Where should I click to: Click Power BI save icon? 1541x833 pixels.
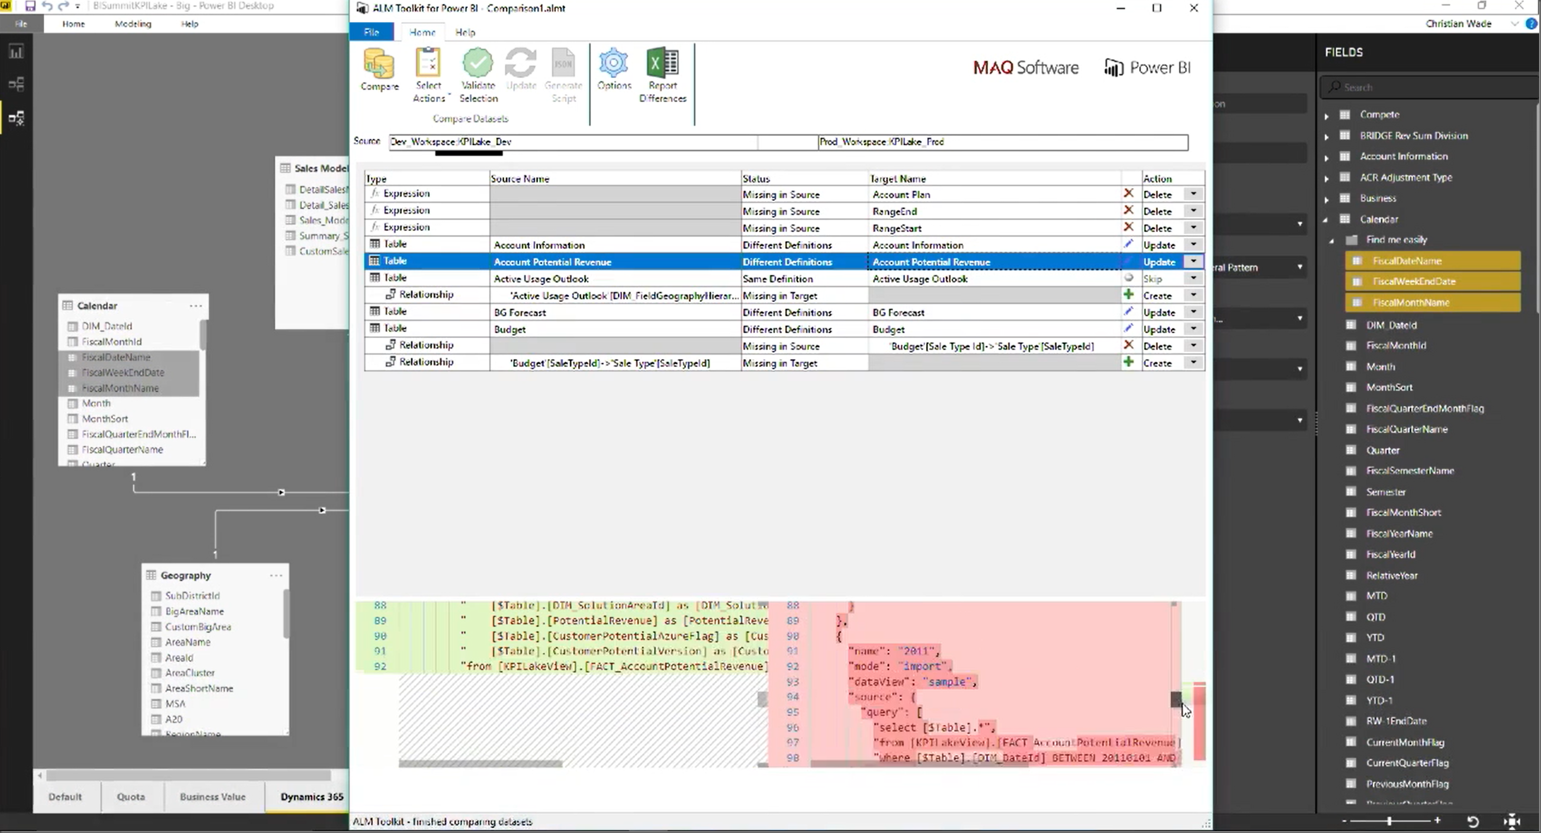30,6
